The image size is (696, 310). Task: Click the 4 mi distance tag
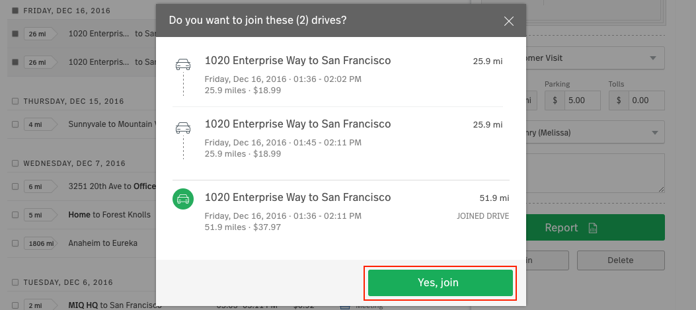point(41,124)
